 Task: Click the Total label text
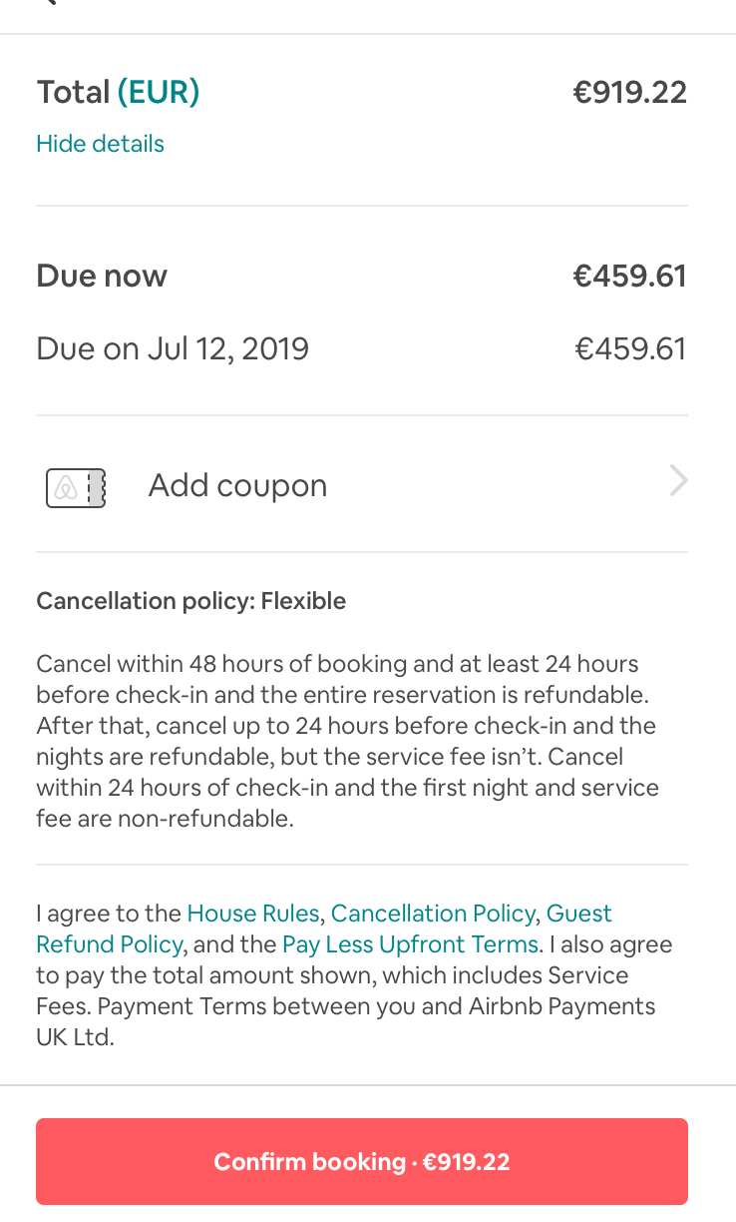click(73, 93)
